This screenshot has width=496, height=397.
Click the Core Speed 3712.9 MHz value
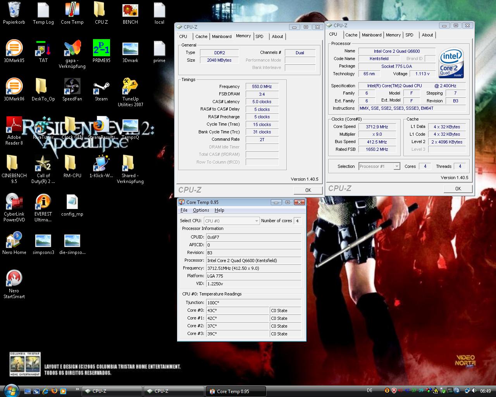click(x=377, y=127)
